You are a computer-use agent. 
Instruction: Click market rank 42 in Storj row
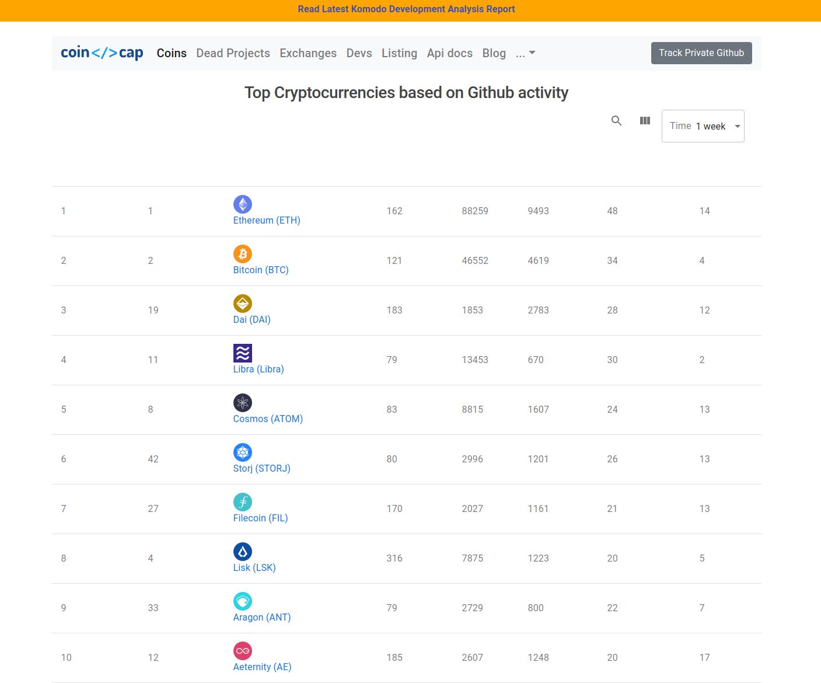(x=153, y=459)
